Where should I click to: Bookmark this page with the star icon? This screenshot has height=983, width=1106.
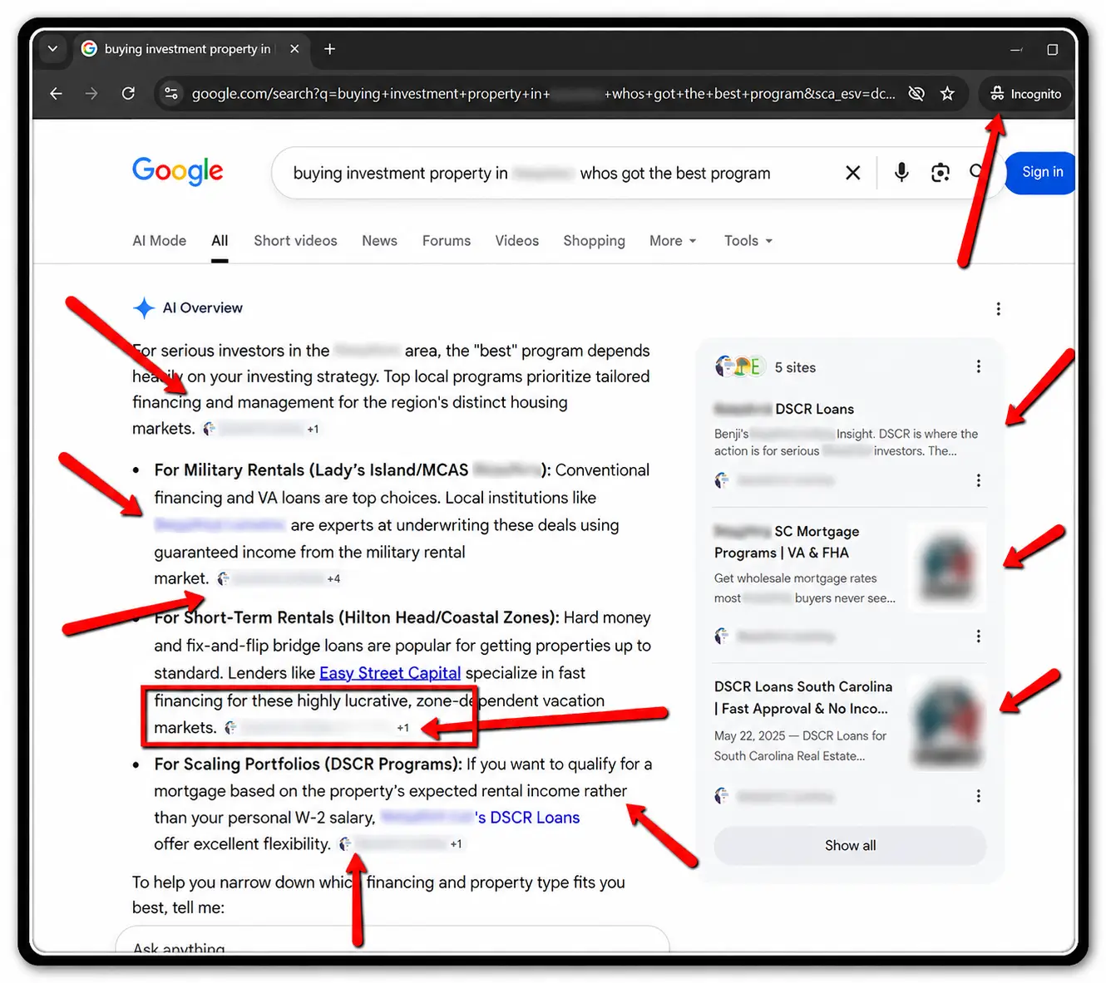[947, 94]
